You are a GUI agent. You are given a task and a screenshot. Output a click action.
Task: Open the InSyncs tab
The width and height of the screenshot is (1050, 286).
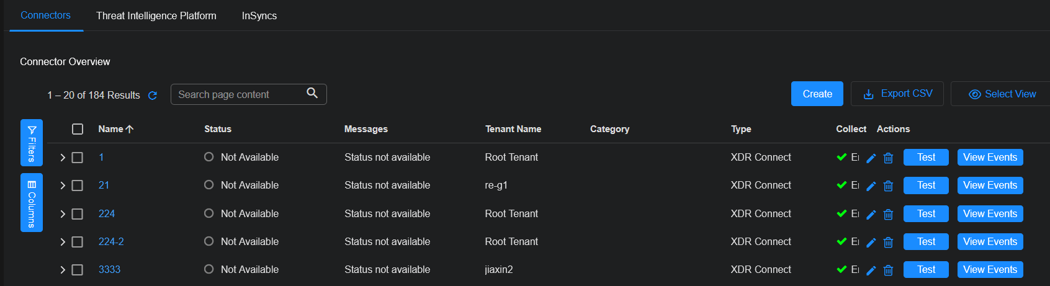coord(259,16)
